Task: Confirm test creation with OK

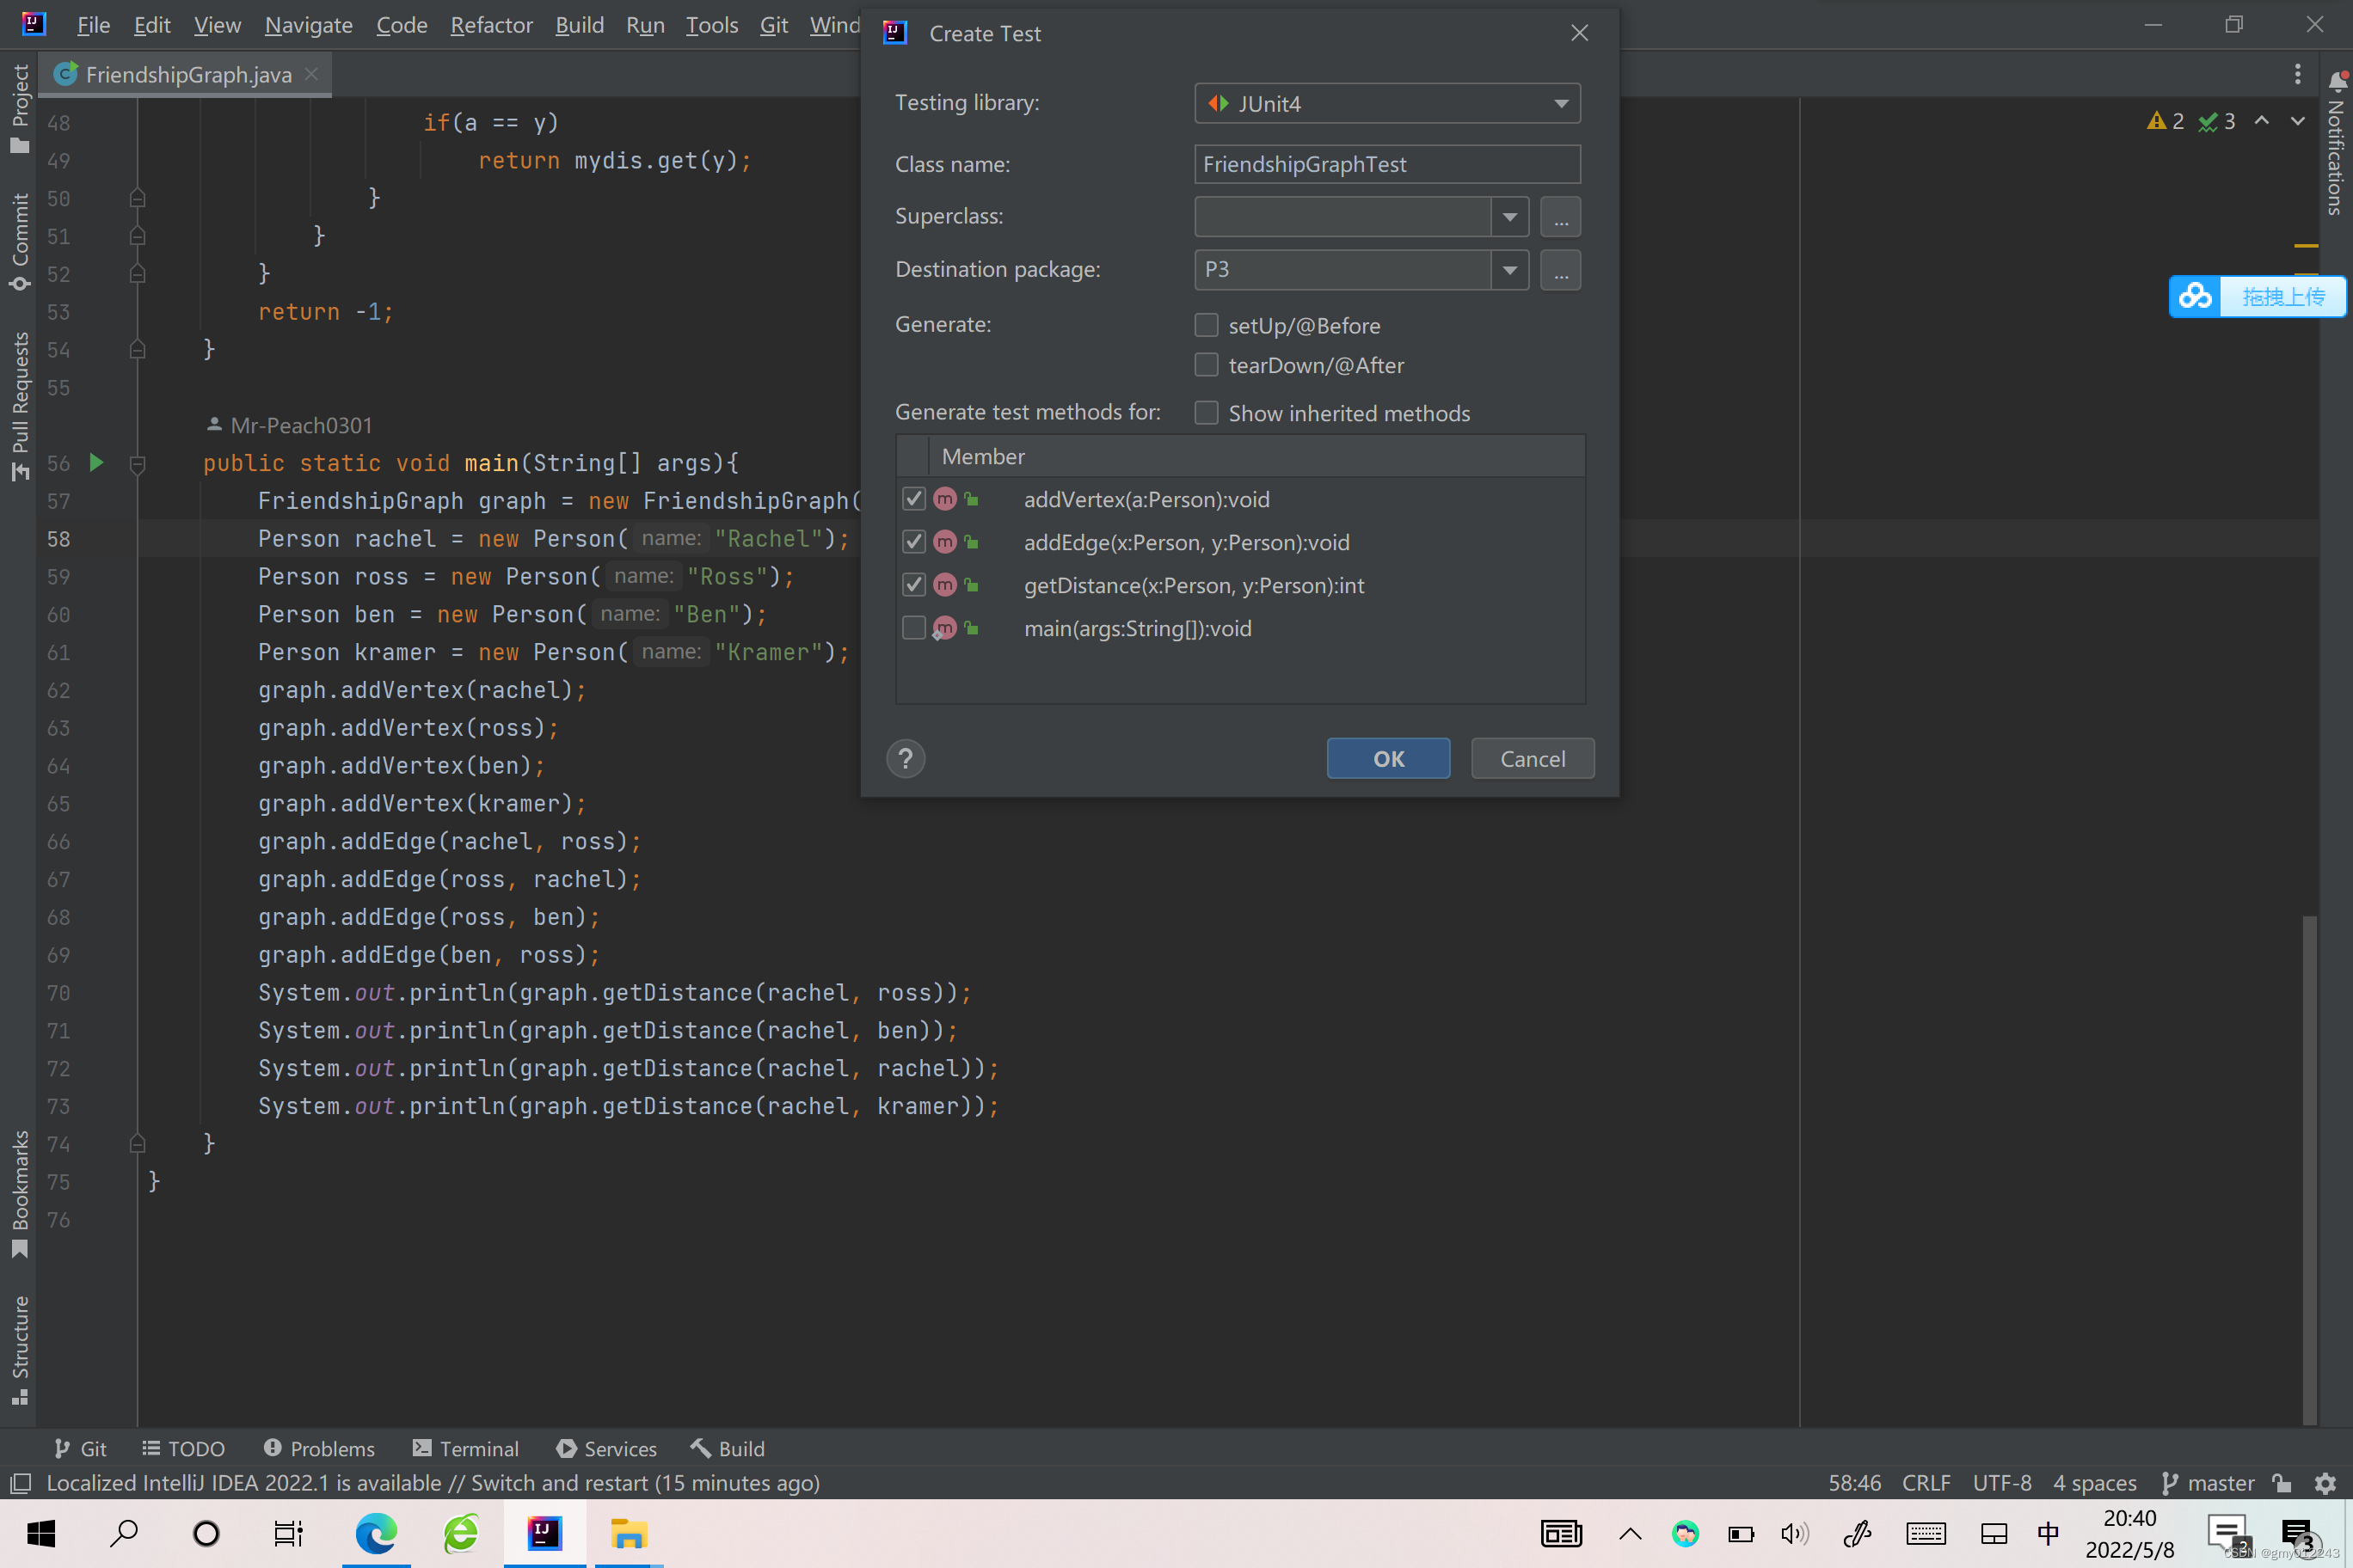Action: pyautogui.click(x=1387, y=758)
